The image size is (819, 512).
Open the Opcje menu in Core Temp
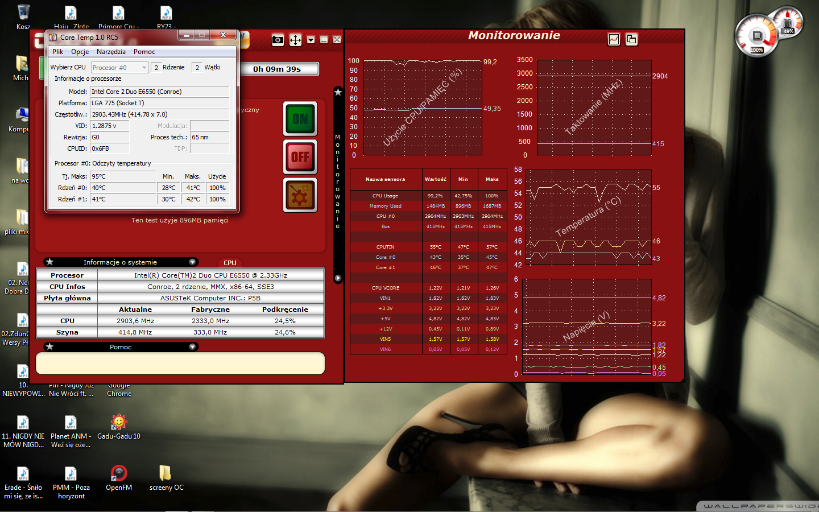[80, 52]
